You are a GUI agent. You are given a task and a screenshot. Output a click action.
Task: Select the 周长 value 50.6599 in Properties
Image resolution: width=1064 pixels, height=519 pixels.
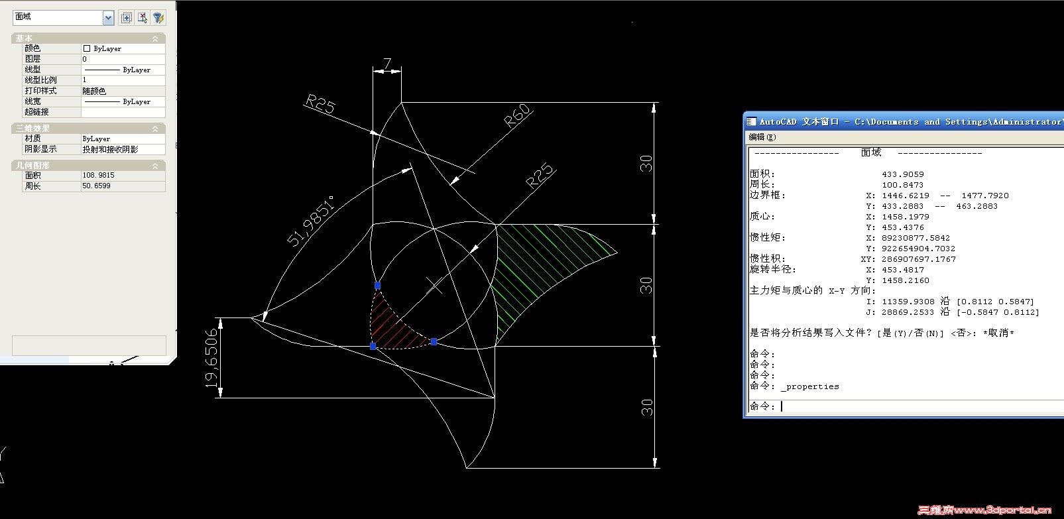click(x=123, y=186)
